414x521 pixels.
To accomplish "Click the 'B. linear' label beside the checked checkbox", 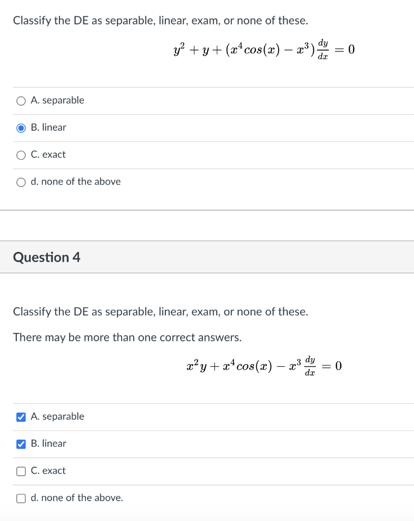I will (x=48, y=443).
